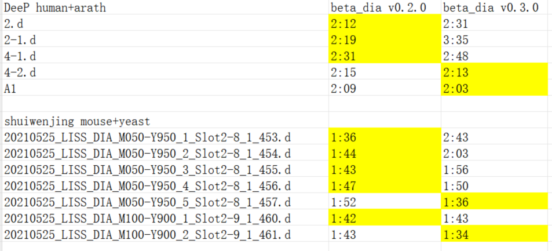This screenshot has width=552, height=251.
Task: Select the "shuiwenjing mouse+yeast" section header cell
Action: [x=77, y=122]
